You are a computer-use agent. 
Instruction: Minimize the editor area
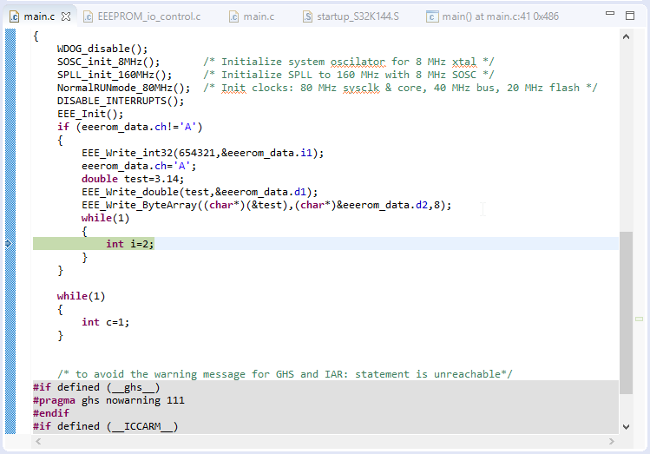click(x=610, y=13)
